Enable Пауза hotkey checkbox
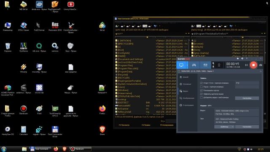 [201, 87]
